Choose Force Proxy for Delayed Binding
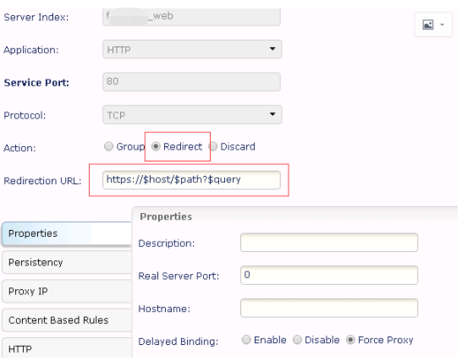 (x=350, y=340)
